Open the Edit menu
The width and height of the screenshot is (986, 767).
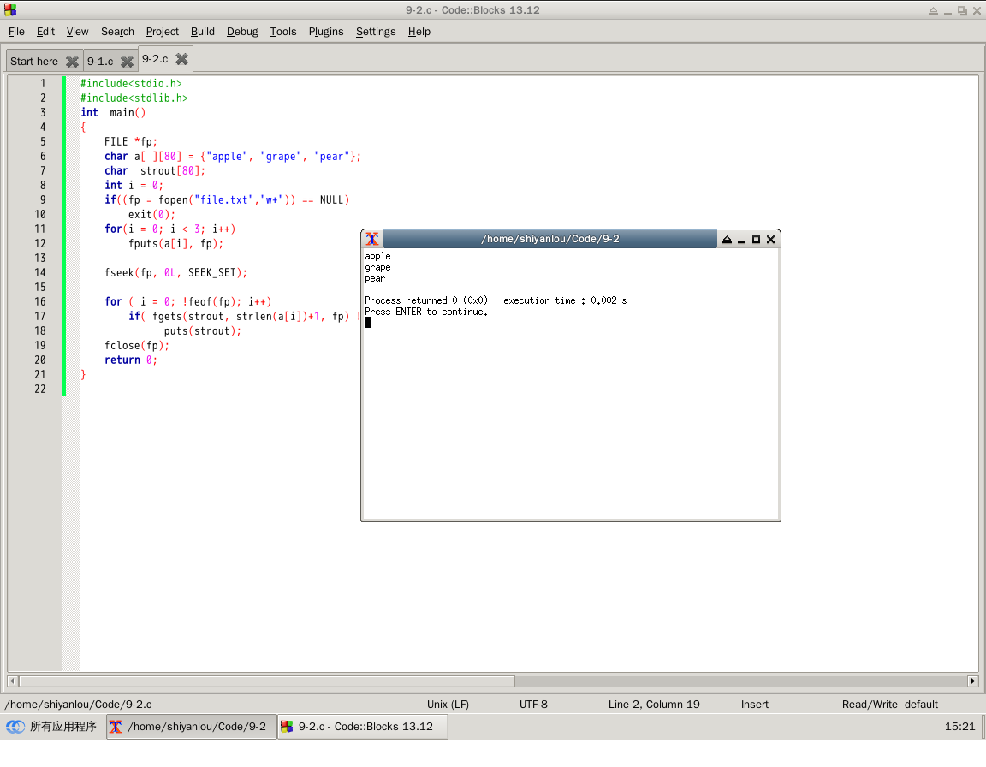pos(45,32)
